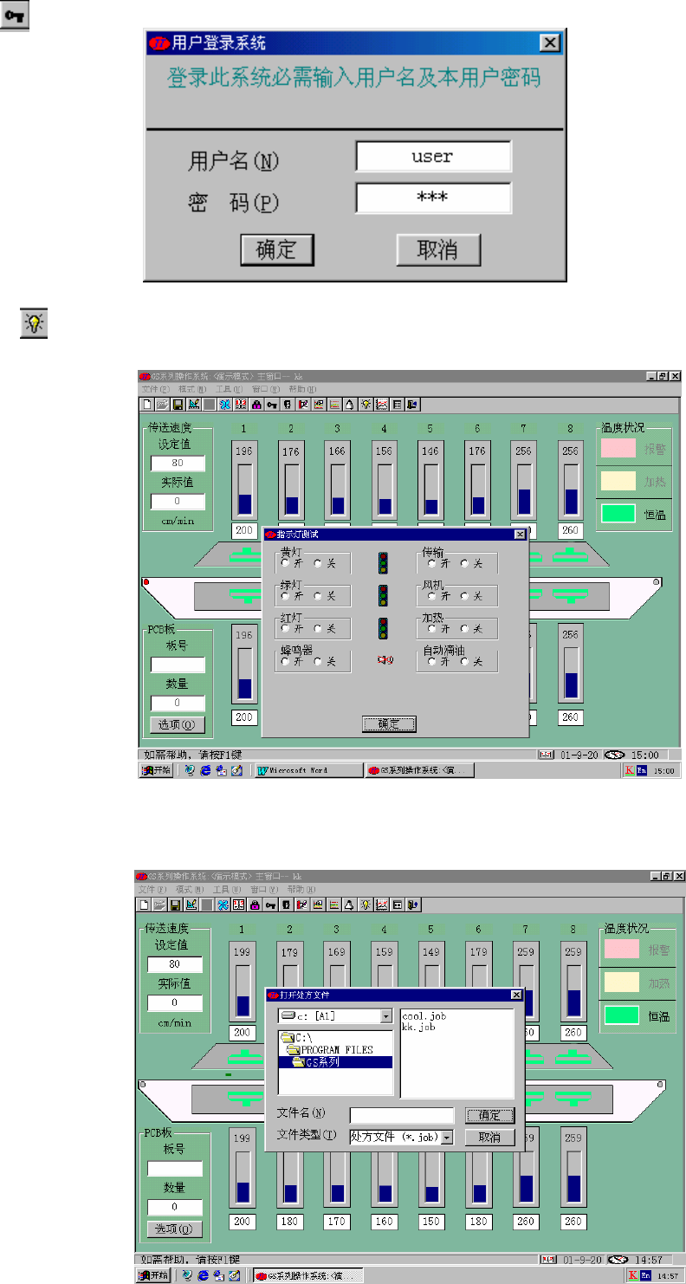Screen dimensions: 686x1284
Task: Select 关 radio for 红灯 red light
Action: coord(317,629)
